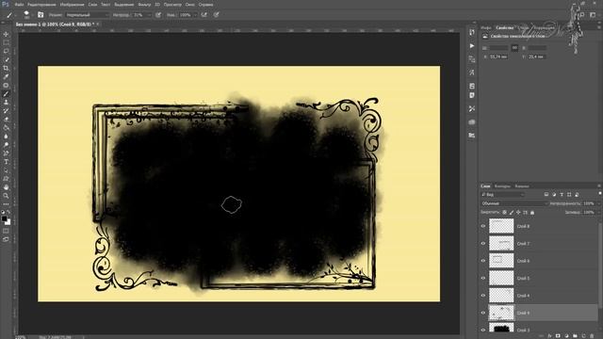The height and width of the screenshot is (339, 603).
Task: Toggle lock all for layer
Action: (532, 212)
